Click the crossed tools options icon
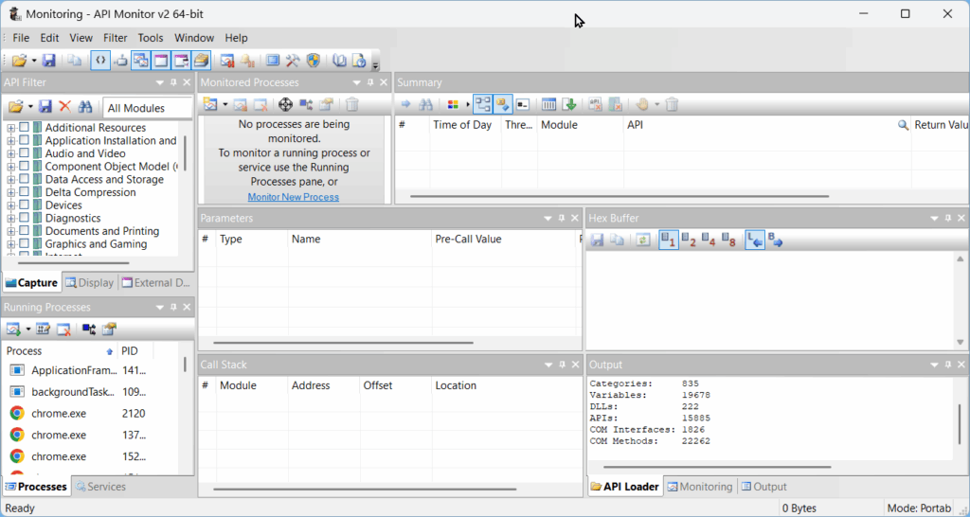The image size is (970, 517). [x=294, y=60]
